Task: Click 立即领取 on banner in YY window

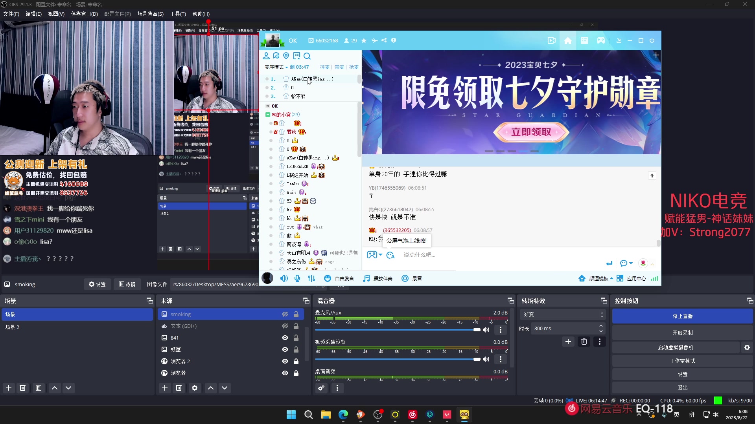Action: 531,132
